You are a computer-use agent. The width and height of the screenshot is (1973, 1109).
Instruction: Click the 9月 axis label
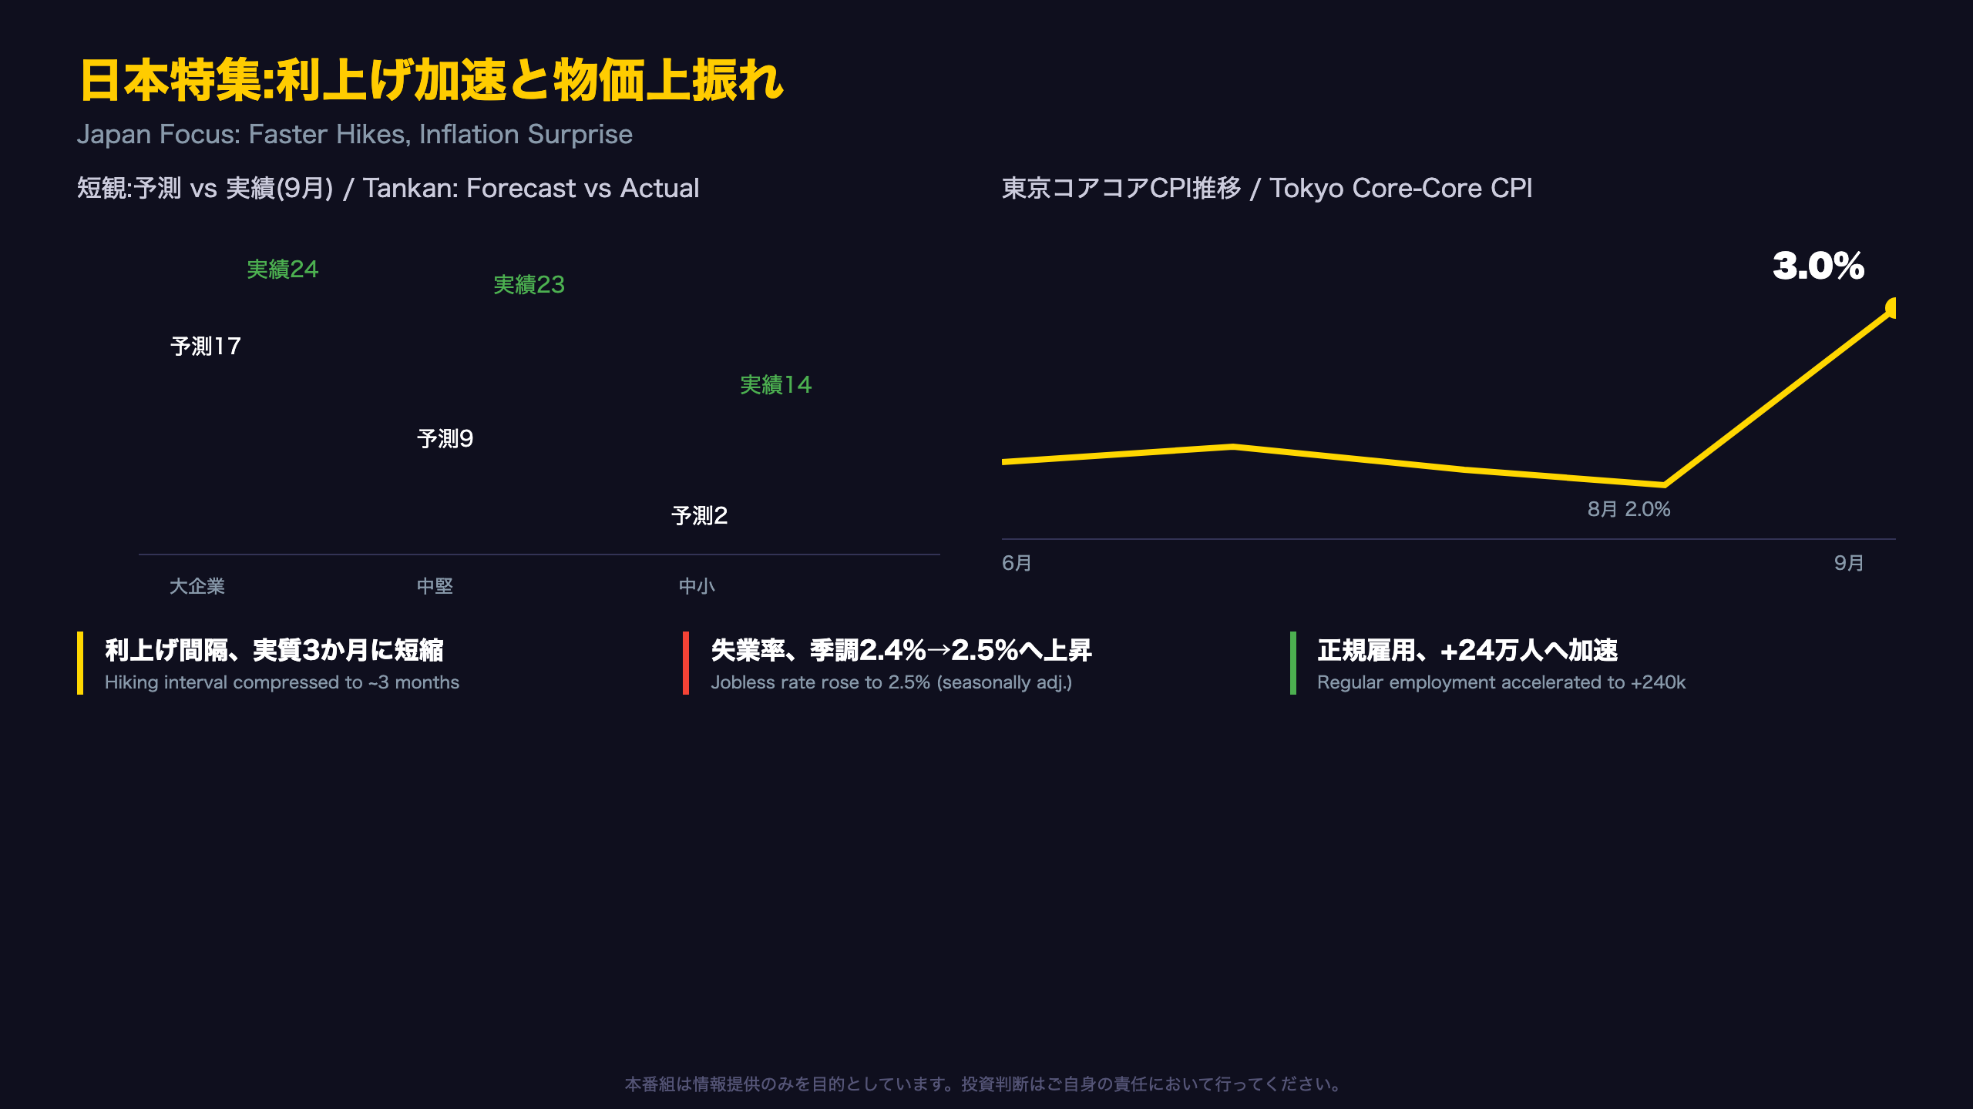click(1849, 563)
